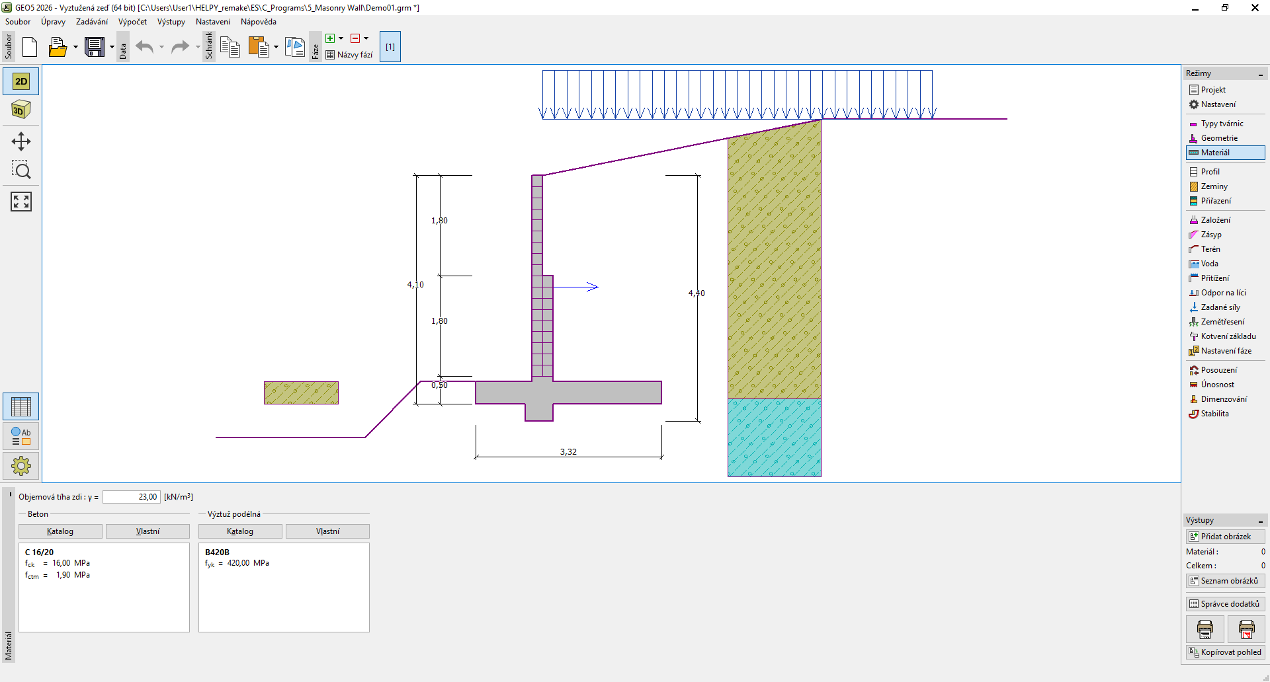Click fit drawing to window icon
The height and width of the screenshot is (682, 1270).
21,202
